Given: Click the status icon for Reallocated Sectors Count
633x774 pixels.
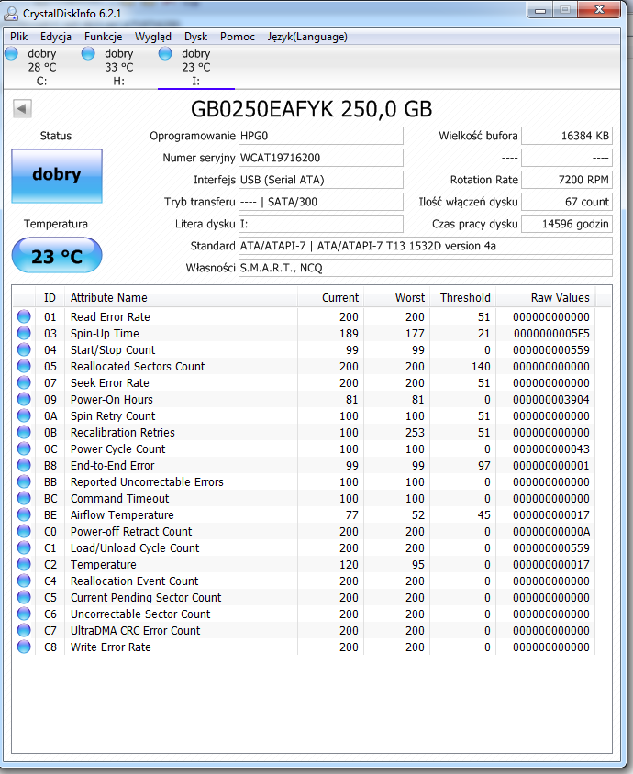Looking at the screenshot, I should click(x=24, y=366).
